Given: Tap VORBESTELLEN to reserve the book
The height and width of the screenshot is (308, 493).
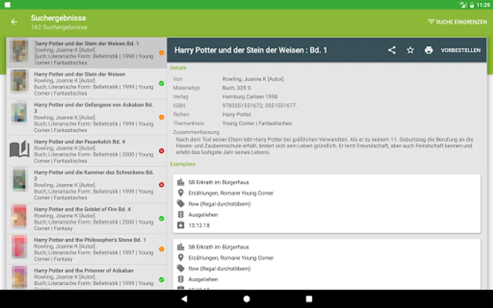Looking at the screenshot, I should point(460,50).
